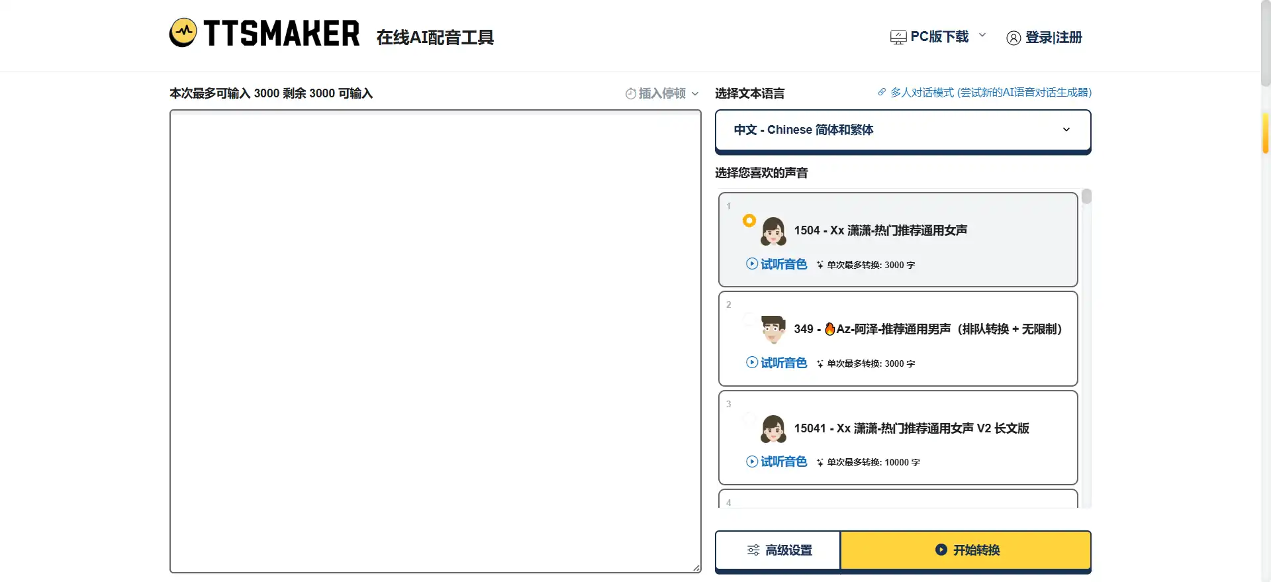This screenshot has width=1271, height=582.
Task: Play preview icon for voice 15041 V2
Action: pyautogui.click(x=752, y=461)
